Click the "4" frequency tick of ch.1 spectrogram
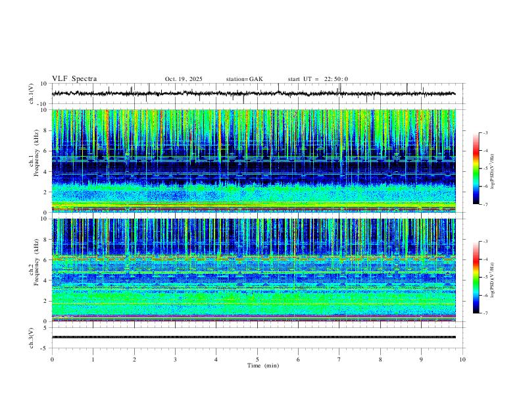Screen dimensions: 521x403 pos(45,172)
